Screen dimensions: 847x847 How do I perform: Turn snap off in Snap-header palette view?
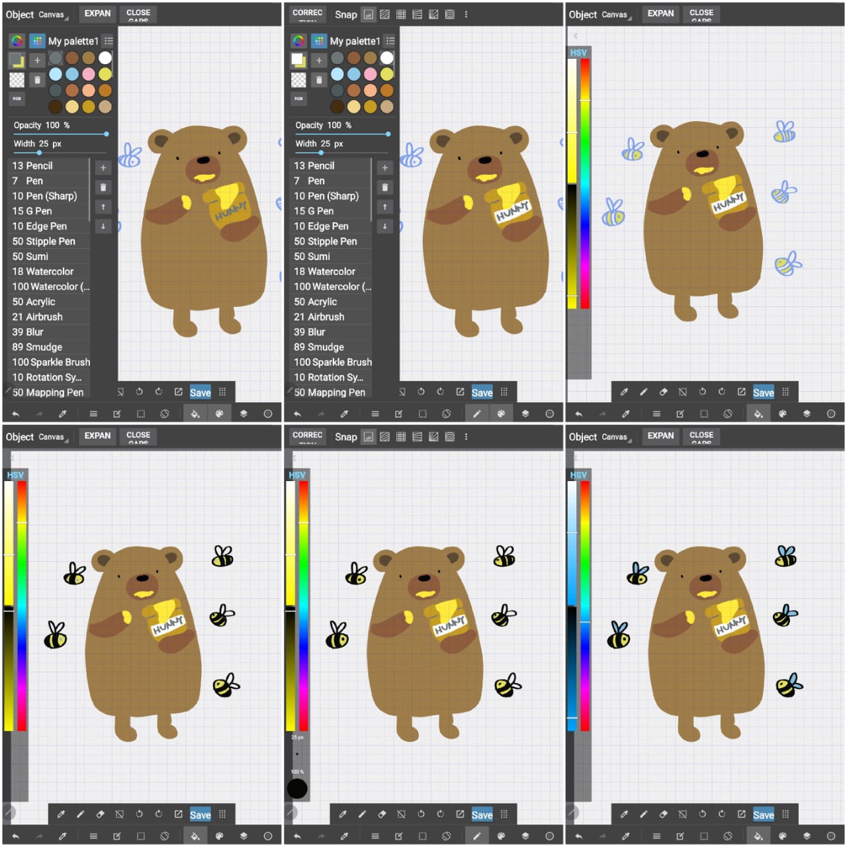369,14
